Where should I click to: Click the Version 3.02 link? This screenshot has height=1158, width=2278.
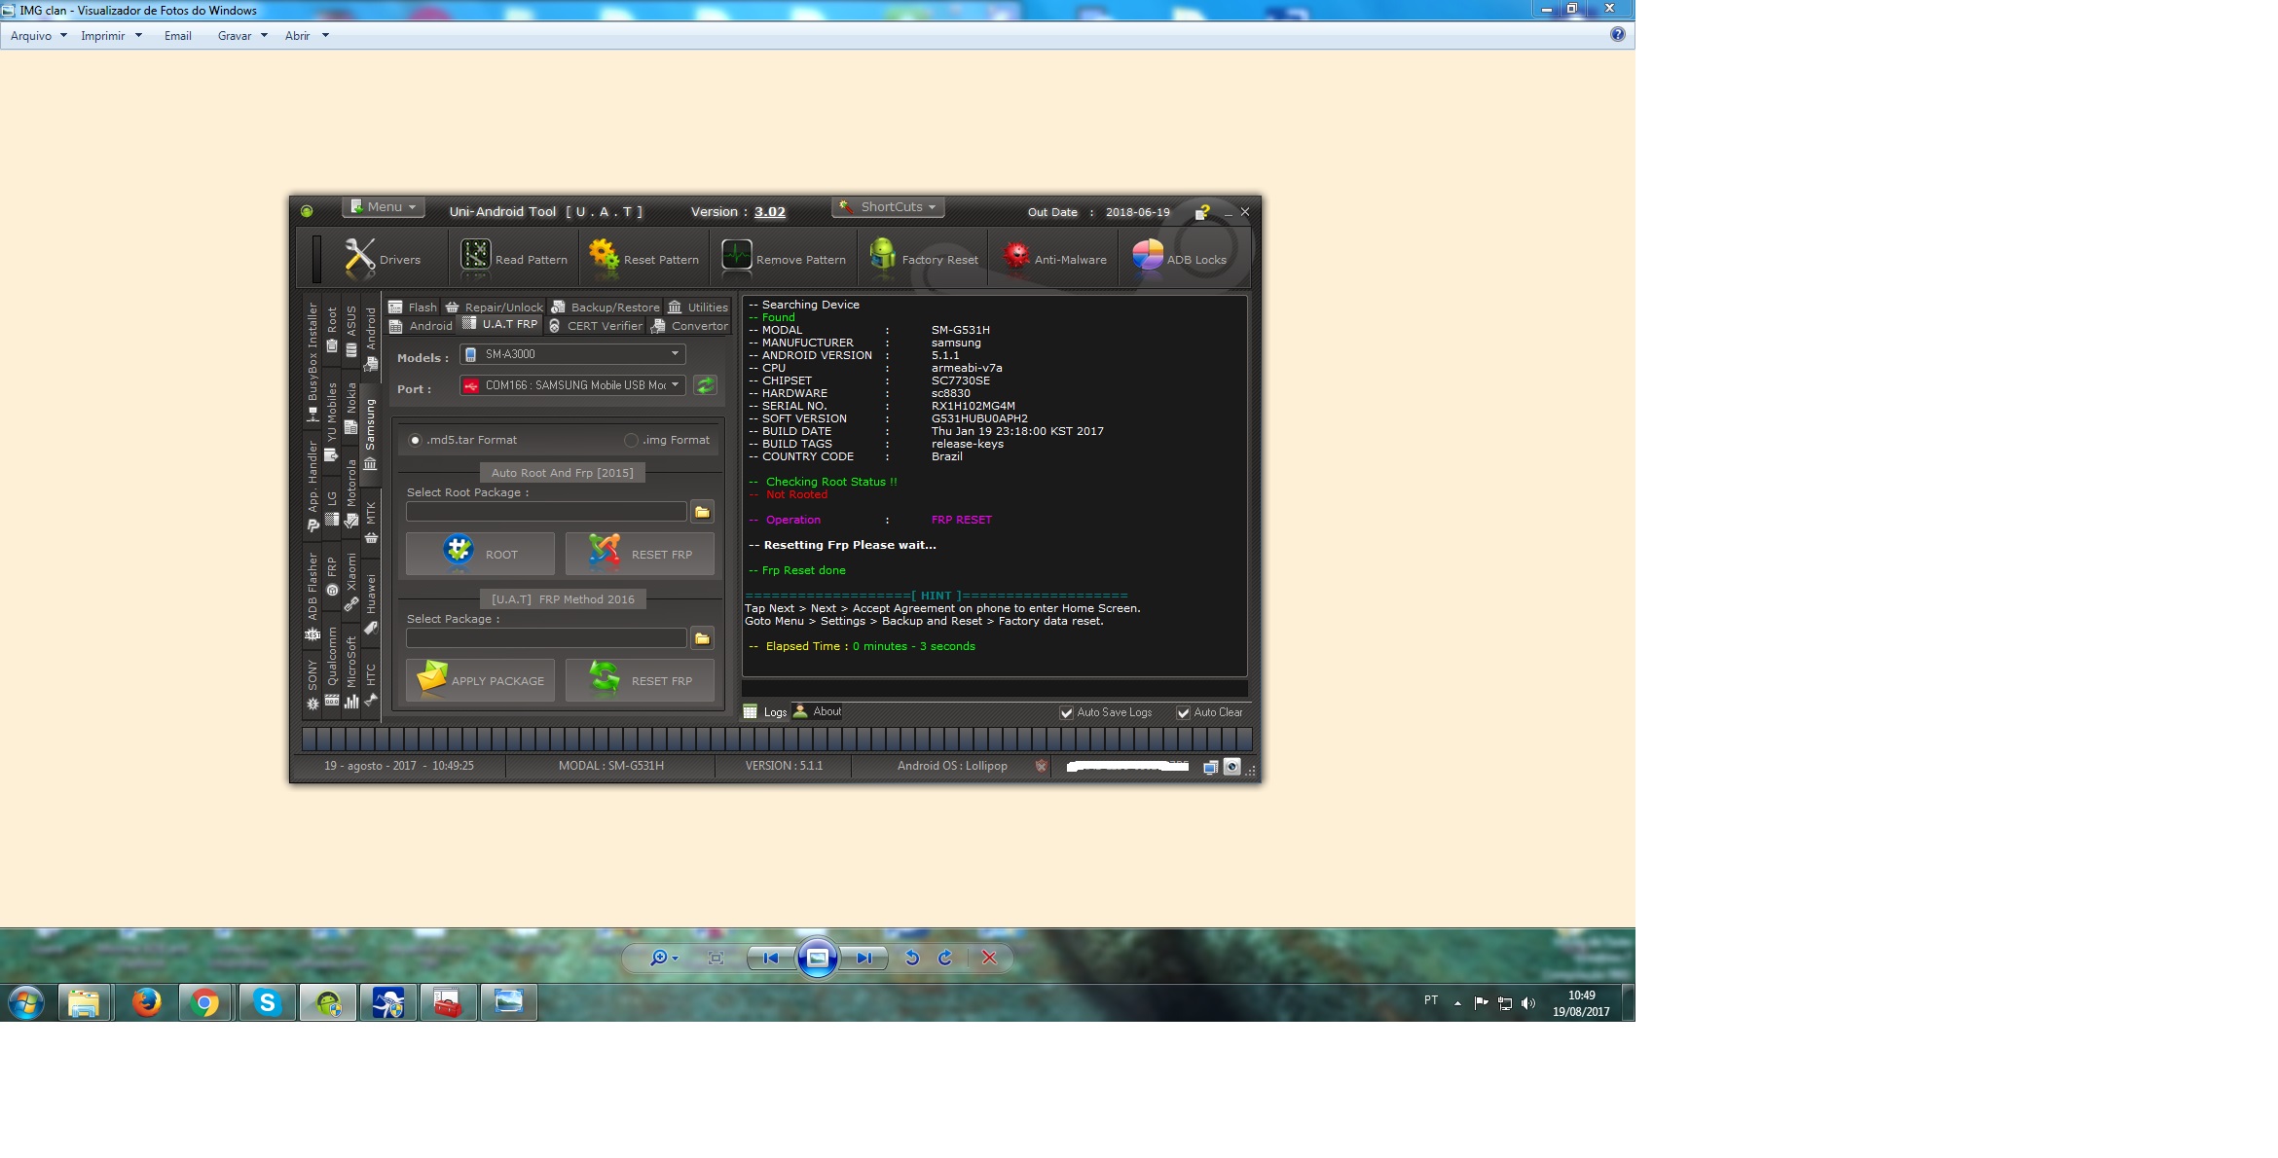(x=769, y=212)
